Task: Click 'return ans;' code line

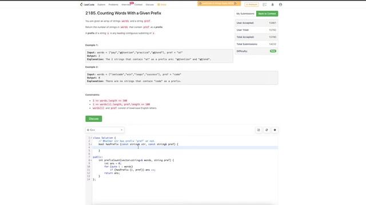Action: (x=112, y=173)
